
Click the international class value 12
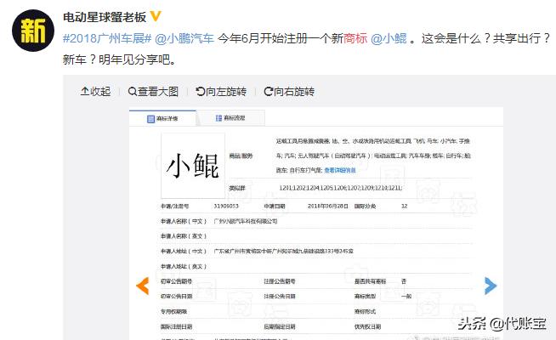coord(404,206)
